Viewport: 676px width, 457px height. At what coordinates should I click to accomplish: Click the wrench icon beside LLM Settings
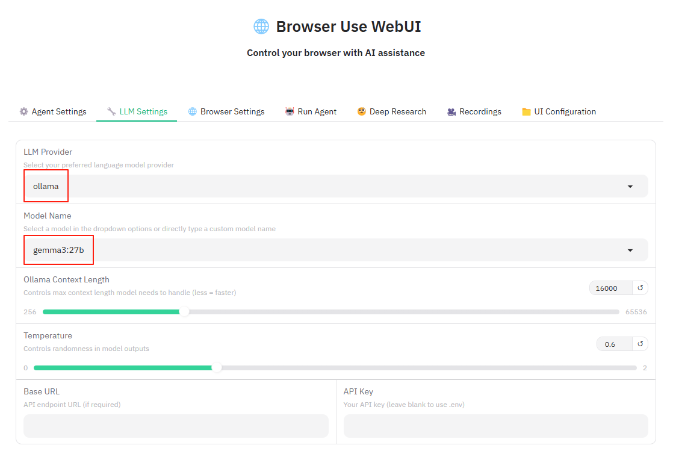[111, 111]
